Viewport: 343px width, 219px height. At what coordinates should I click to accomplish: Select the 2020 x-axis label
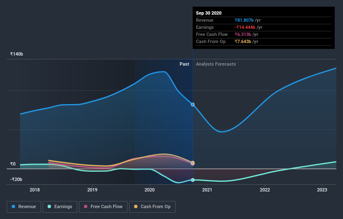click(x=150, y=190)
